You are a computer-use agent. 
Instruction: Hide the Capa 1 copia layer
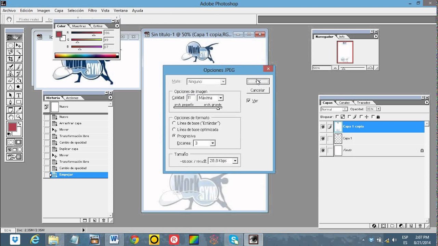(x=323, y=127)
